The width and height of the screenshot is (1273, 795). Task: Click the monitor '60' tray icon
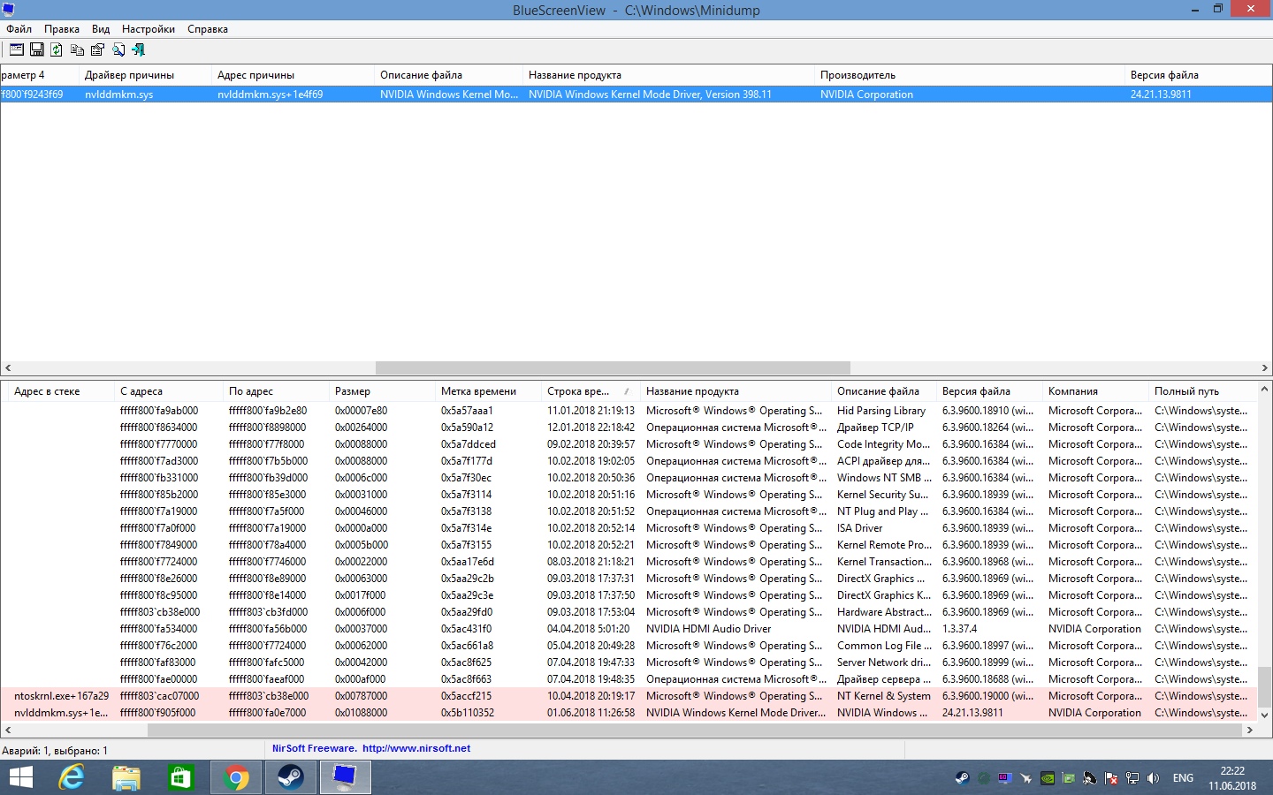pos(1004,778)
